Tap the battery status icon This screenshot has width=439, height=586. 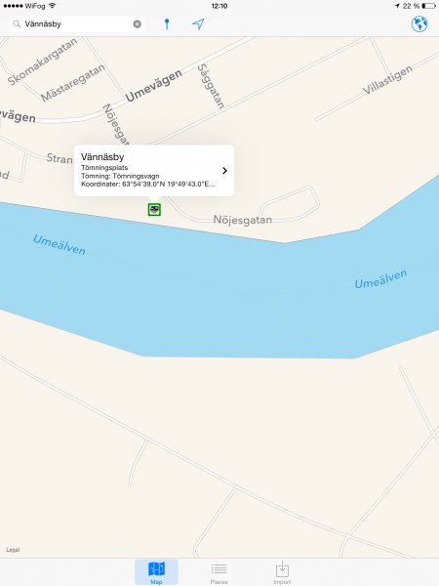click(x=428, y=6)
